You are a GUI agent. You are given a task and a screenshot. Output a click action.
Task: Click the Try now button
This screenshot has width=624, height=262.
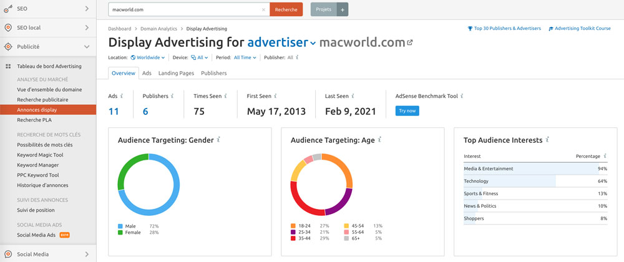click(407, 111)
